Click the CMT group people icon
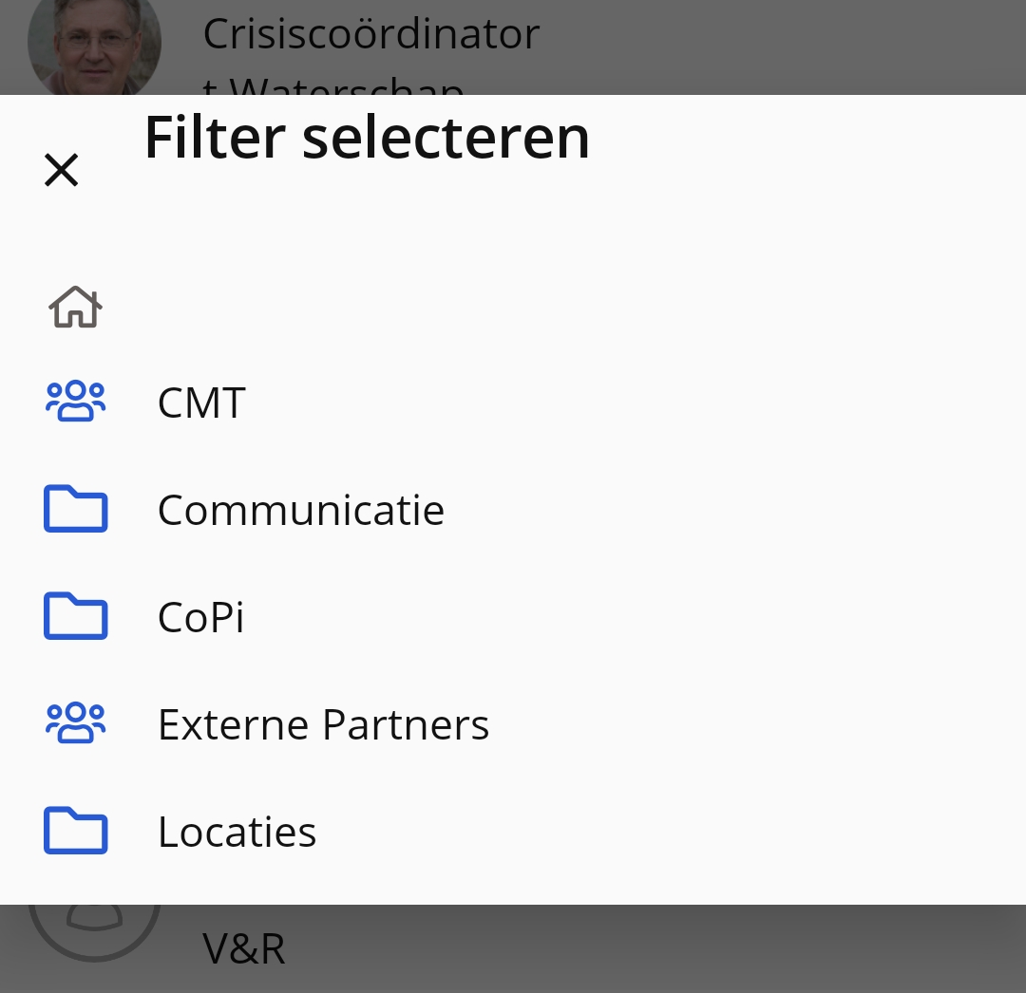This screenshot has width=1026, height=993. (x=75, y=401)
